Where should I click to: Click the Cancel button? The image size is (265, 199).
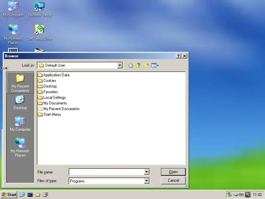click(x=173, y=180)
